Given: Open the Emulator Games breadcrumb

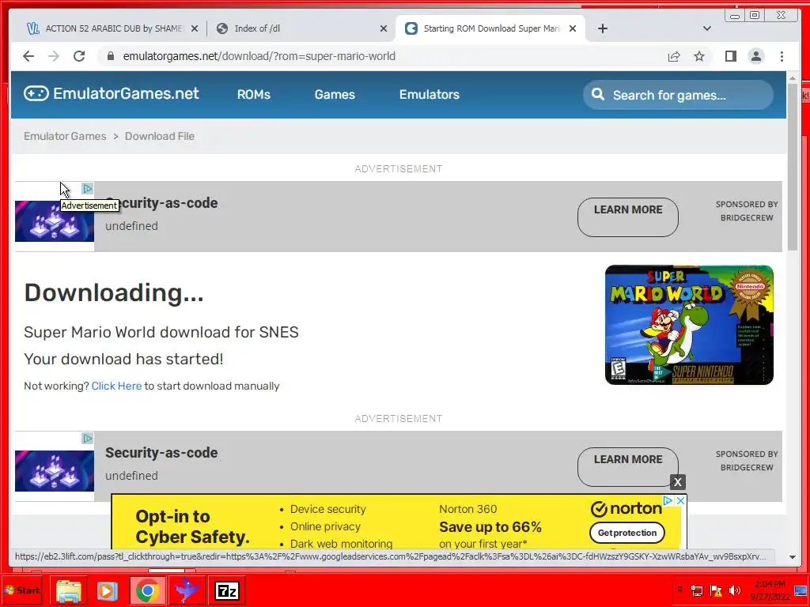Looking at the screenshot, I should pyautogui.click(x=65, y=136).
